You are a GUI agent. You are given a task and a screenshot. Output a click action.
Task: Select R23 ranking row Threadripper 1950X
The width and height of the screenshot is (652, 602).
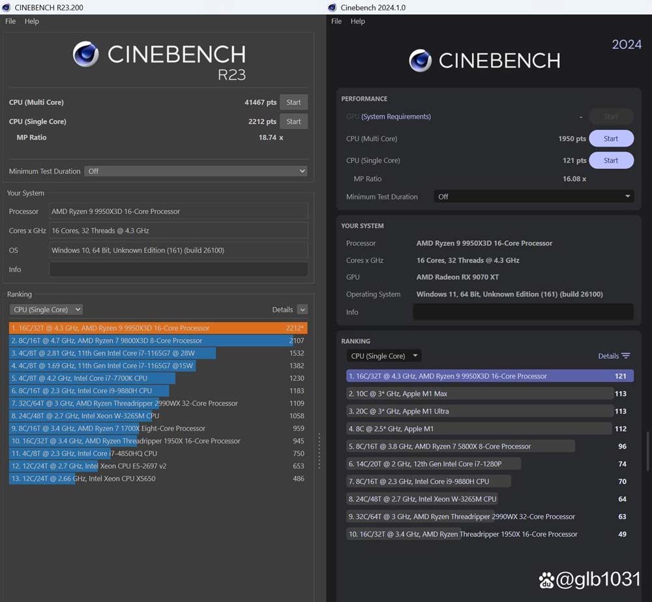coord(158,441)
